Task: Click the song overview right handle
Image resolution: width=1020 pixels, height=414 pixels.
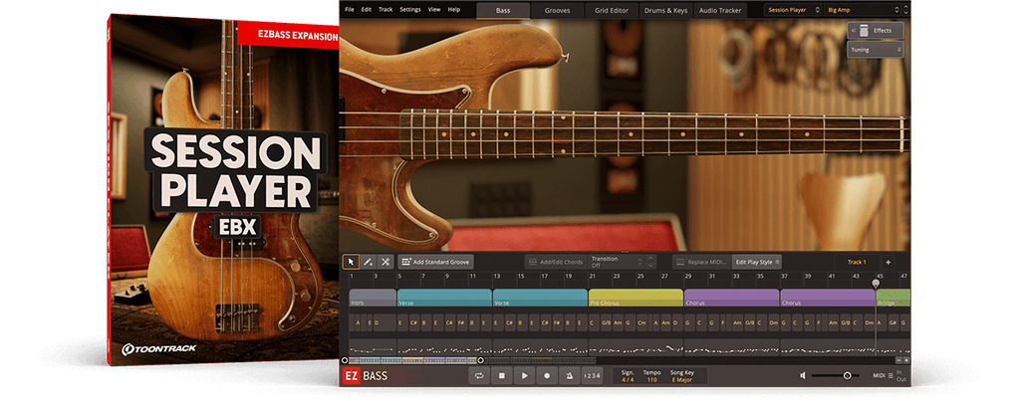Action: coord(481,360)
